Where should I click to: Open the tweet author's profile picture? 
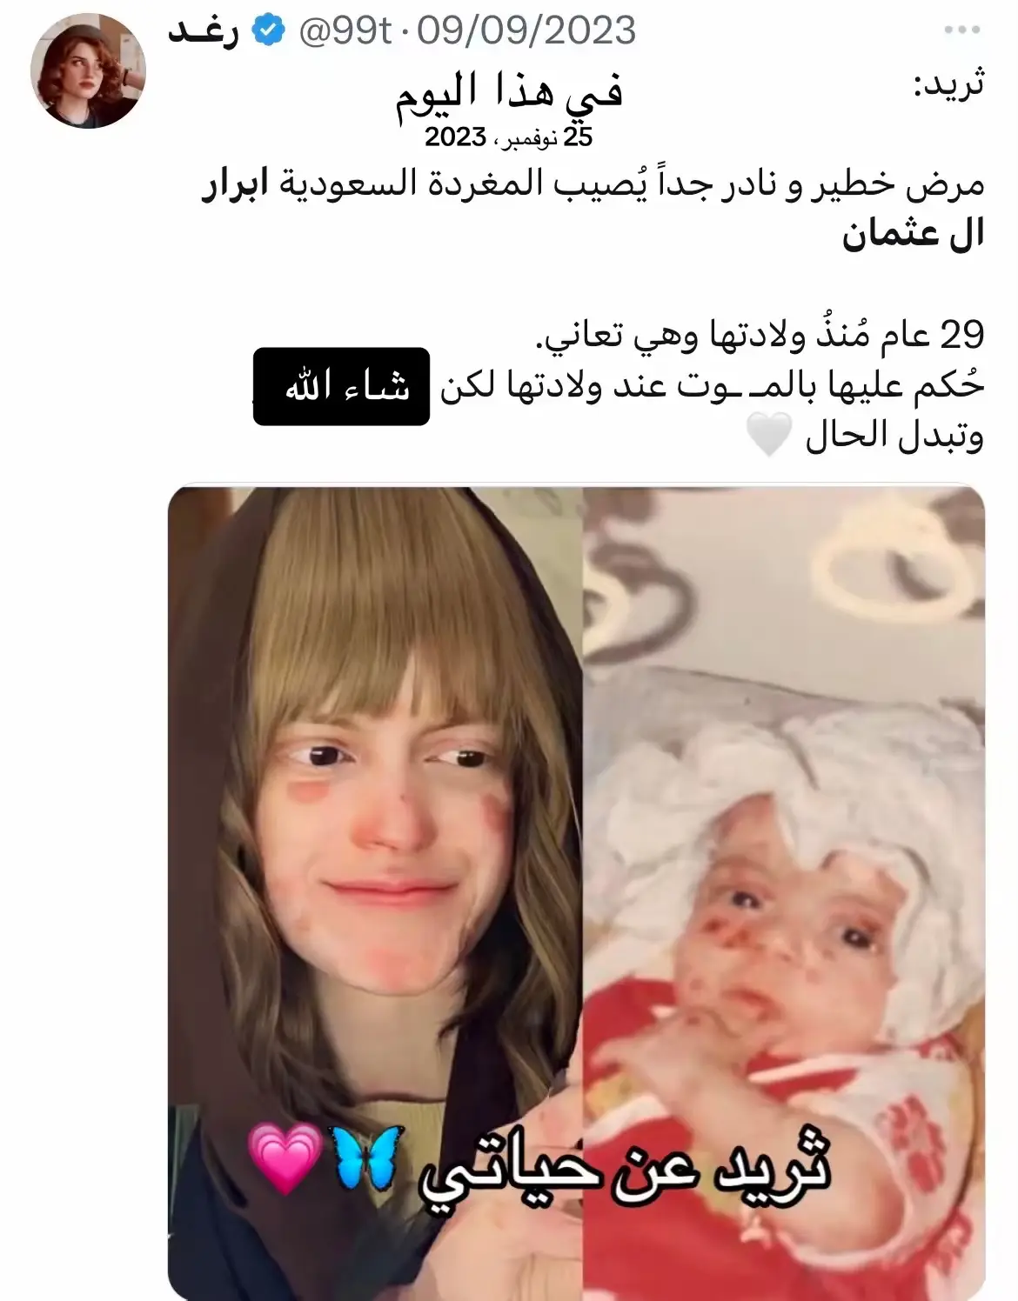pyautogui.click(x=88, y=71)
